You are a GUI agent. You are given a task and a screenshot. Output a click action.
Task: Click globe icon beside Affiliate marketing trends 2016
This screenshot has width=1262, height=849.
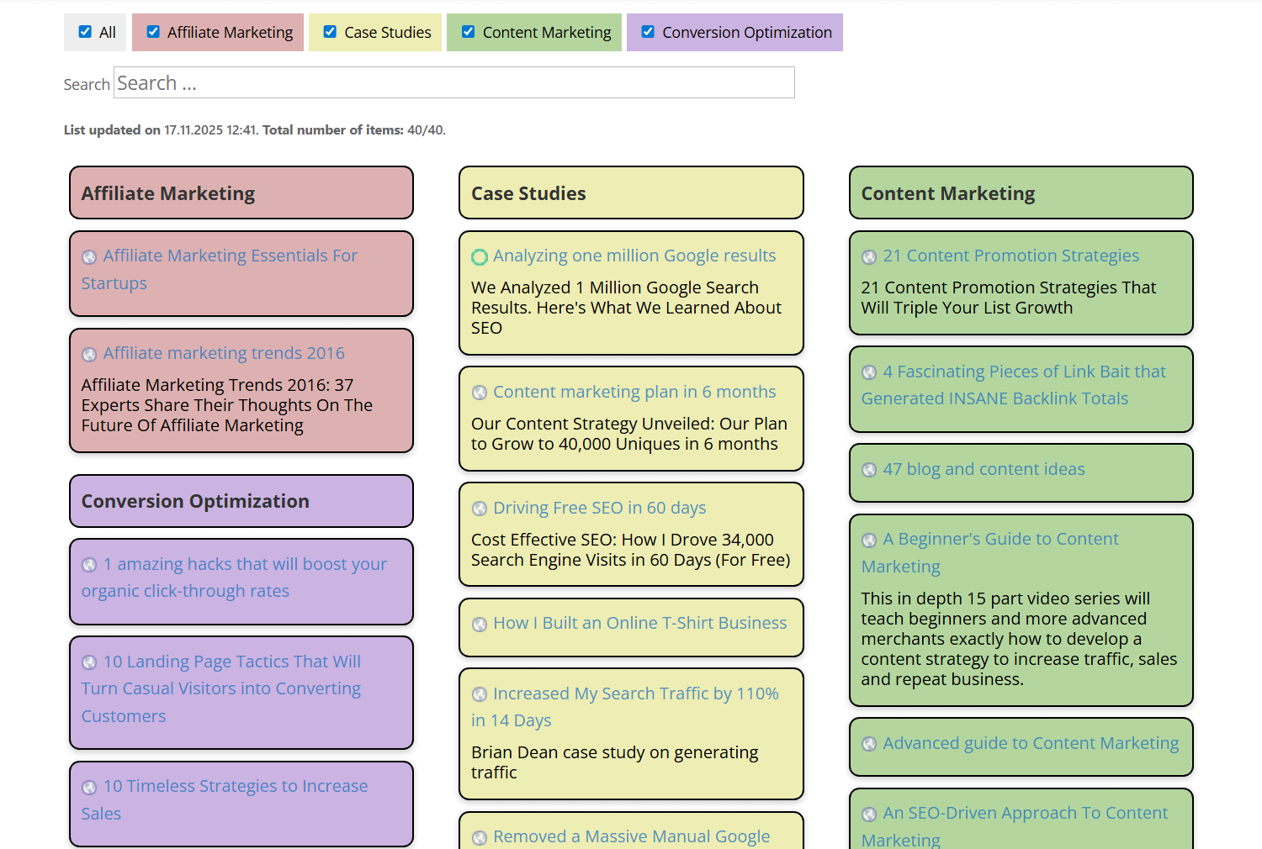89,355
